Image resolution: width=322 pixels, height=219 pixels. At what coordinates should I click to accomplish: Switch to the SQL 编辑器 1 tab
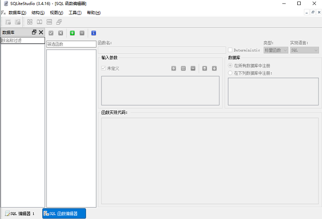20,214
